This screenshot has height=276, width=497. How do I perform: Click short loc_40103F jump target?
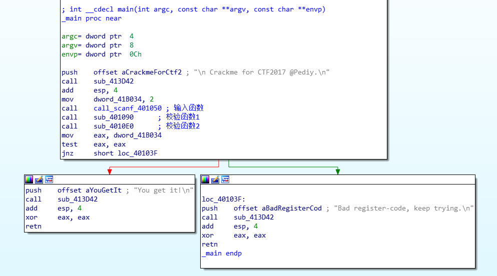tap(126, 153)
